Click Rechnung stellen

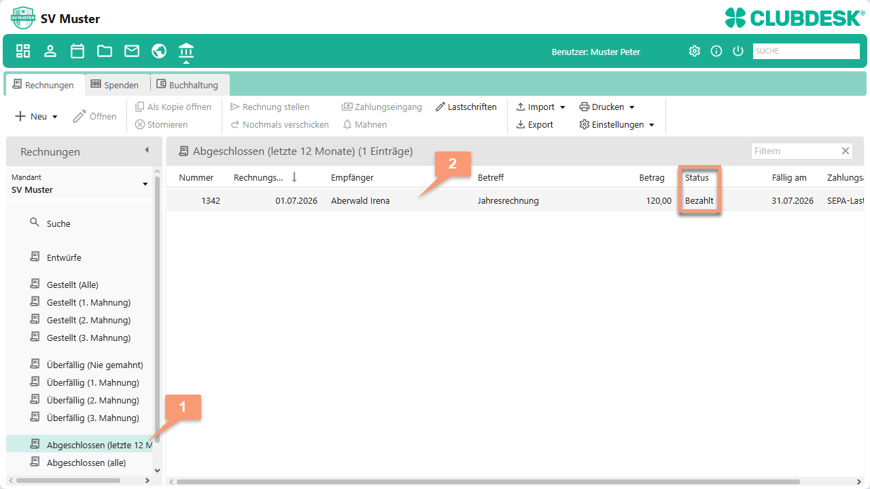pyautogui.click(x=270, y=107)
